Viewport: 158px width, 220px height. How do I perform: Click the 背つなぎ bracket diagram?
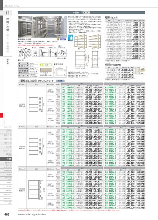(x=35, y=53)
